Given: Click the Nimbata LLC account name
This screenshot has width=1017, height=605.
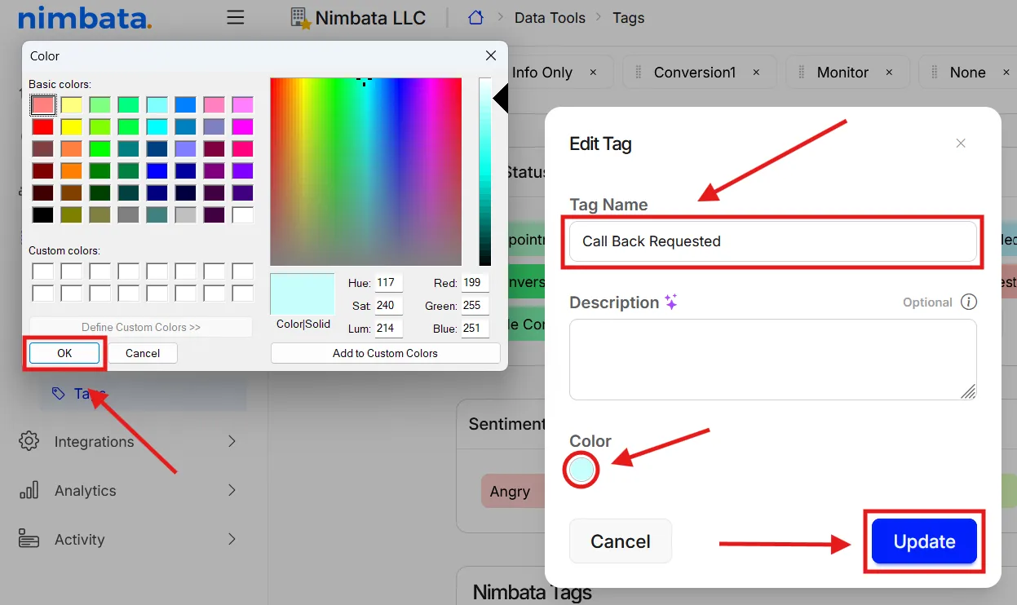Looking at the screenshot, I should pos(370,18).
